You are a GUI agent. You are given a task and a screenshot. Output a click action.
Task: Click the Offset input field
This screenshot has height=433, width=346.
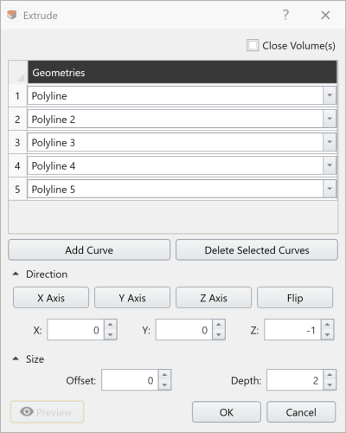(130, 380)
